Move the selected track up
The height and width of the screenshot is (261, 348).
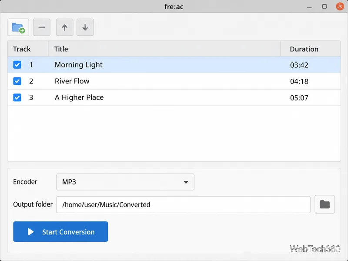(x=64, y=27)
